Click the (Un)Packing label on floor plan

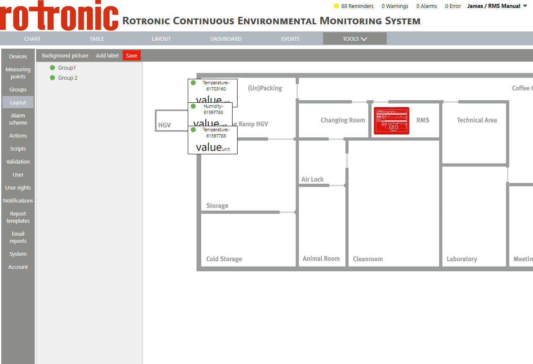(265, 88)
